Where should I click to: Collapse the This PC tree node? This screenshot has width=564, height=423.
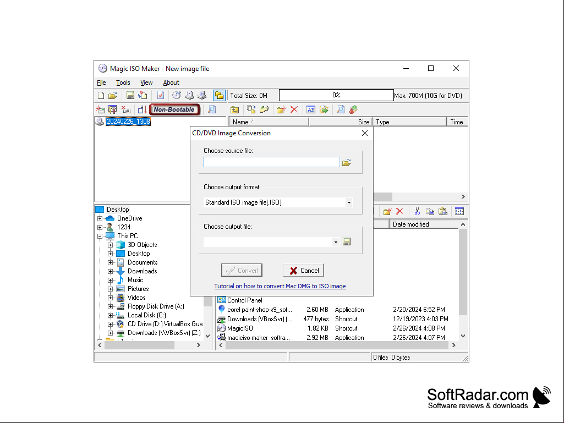coord(100,236)
